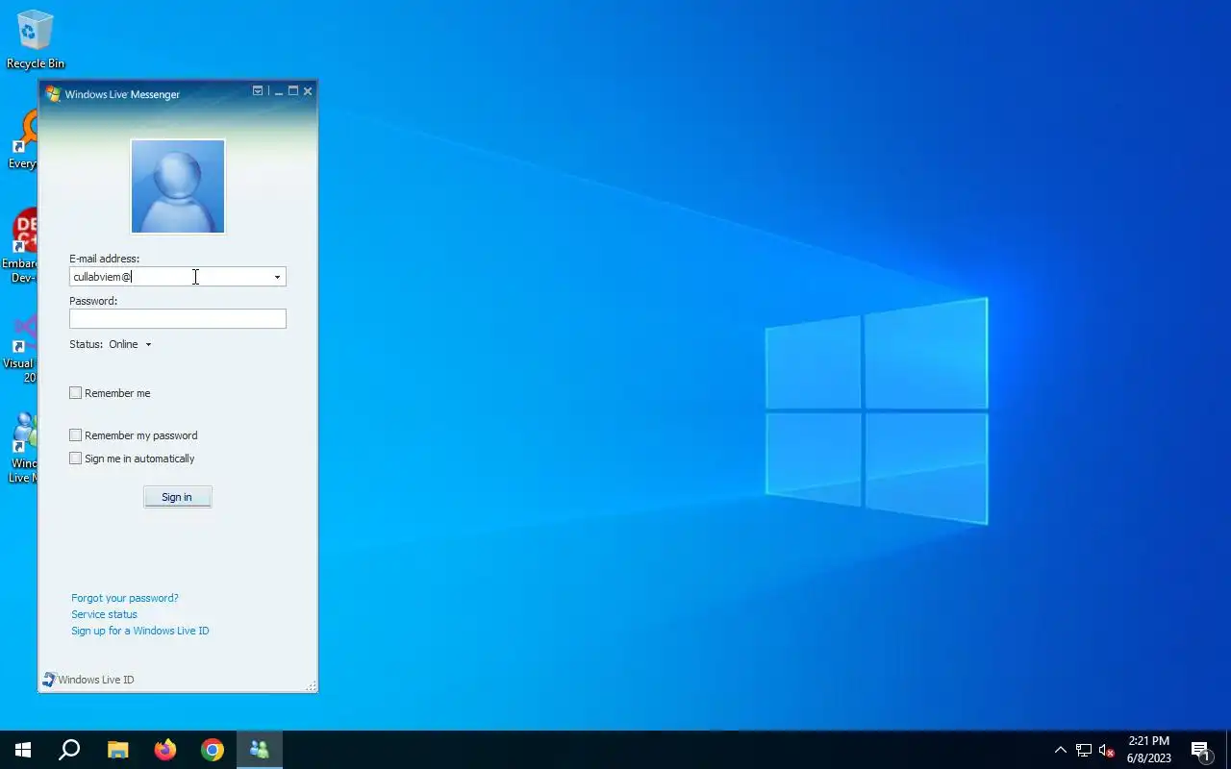The height and width of the screenshot is (769, 1231).
Task: Click the Windows Live Messenger title bar logo
Action: click(x=53, y=93)
